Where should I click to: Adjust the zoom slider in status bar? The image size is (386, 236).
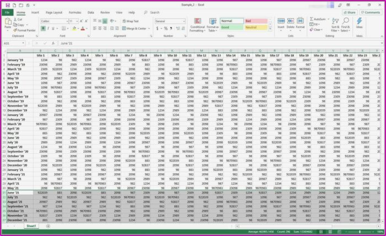[360, 232]
